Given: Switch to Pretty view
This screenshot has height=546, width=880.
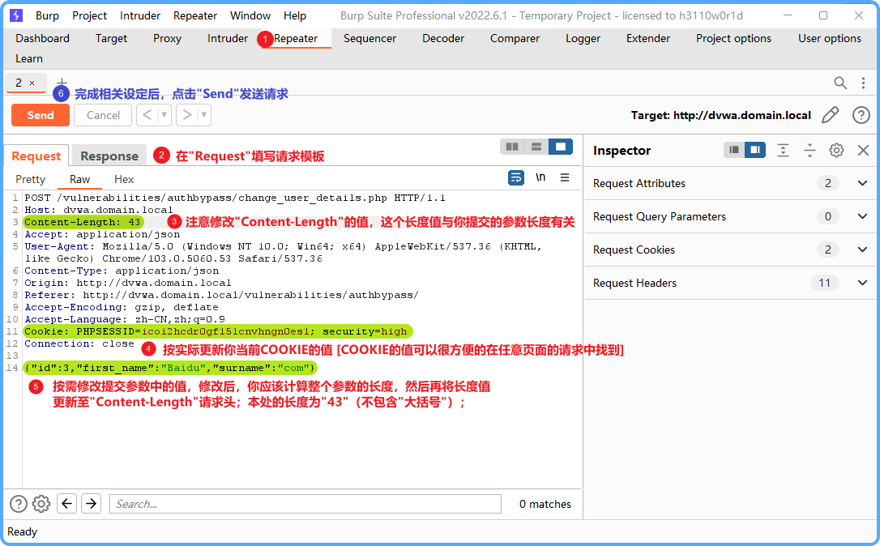Looking at the screenshot, I should pyautogui.click(x=30, y=179).
